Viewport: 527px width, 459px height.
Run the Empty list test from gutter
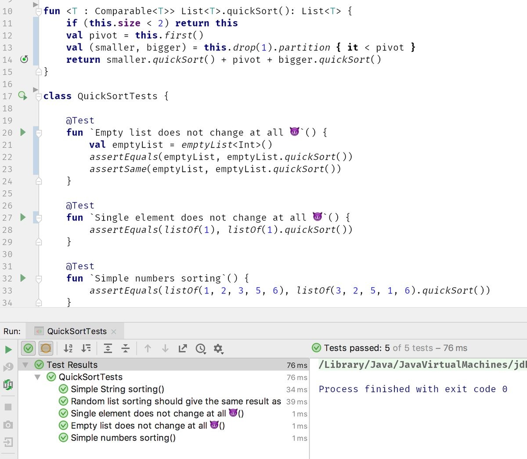[x=23, y=132]
